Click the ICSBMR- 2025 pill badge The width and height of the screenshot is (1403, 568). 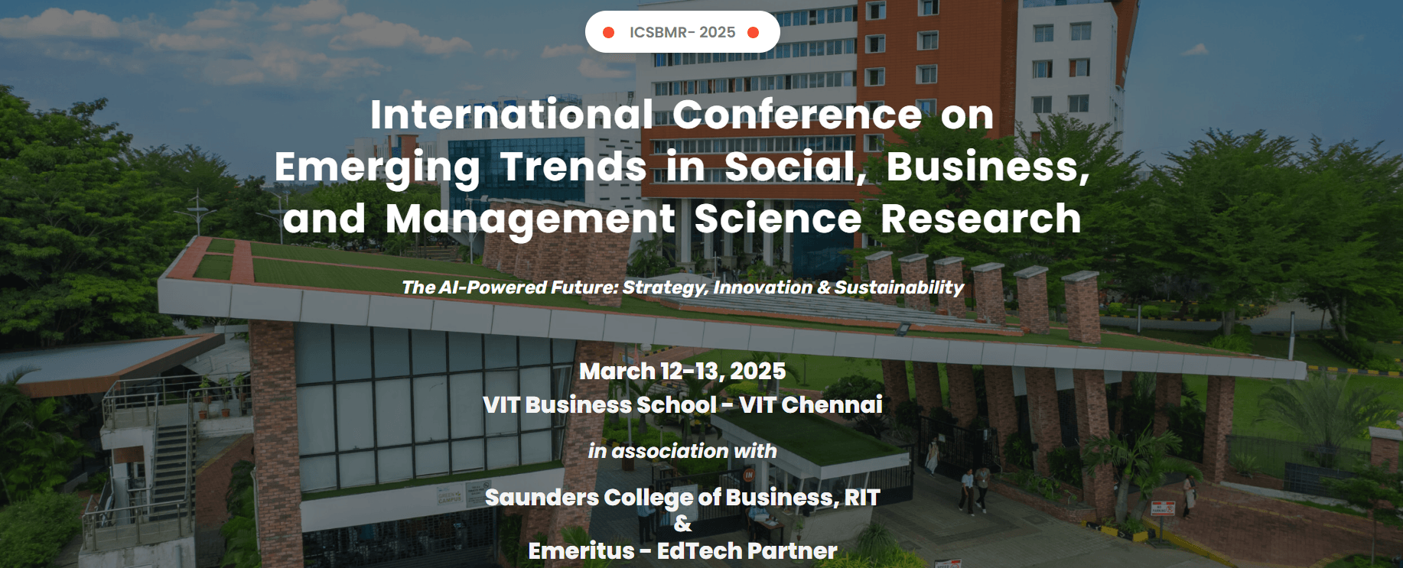[x=682, y=32]
